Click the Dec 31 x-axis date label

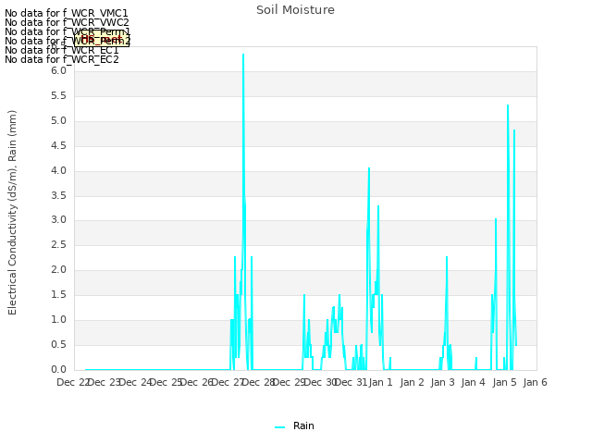click(x=351, y=382)
